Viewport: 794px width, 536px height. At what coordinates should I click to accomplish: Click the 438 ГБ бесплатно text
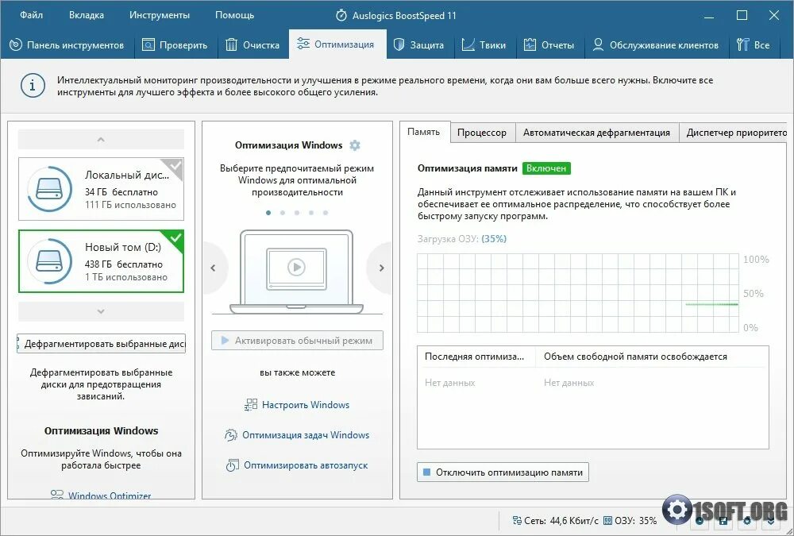(x=124, y=264)
